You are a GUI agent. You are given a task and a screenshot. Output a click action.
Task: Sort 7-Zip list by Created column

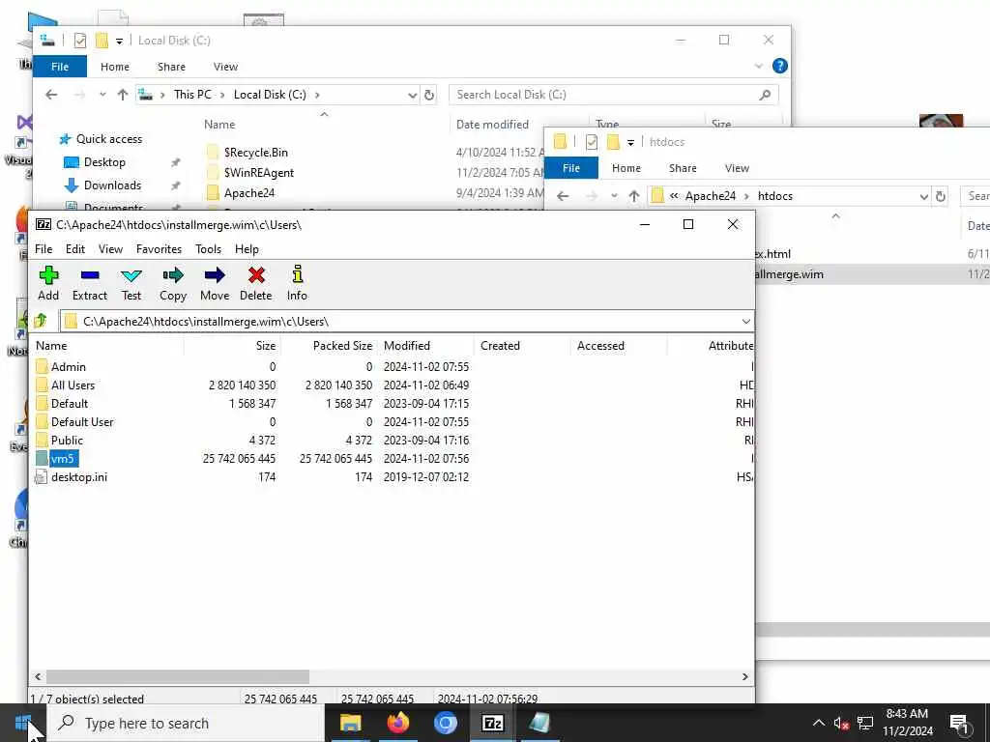pyautogui.click(x=522, y=346)
